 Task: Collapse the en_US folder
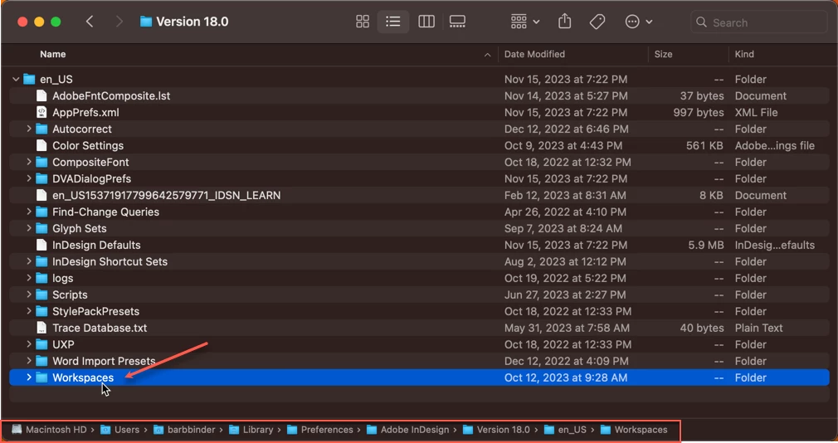click(16, 79)
